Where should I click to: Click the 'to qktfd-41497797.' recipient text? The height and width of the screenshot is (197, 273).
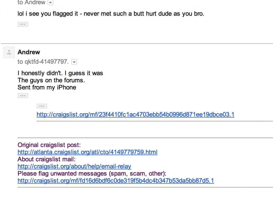(43, 62)
